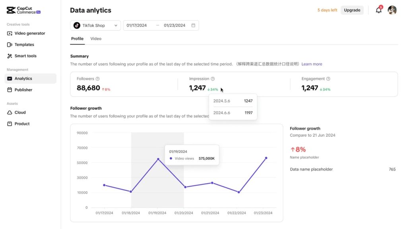Viewport: 407px width, 229px height.
Task: Click the start date 01/17/2024 field
Action: [137, 25]
